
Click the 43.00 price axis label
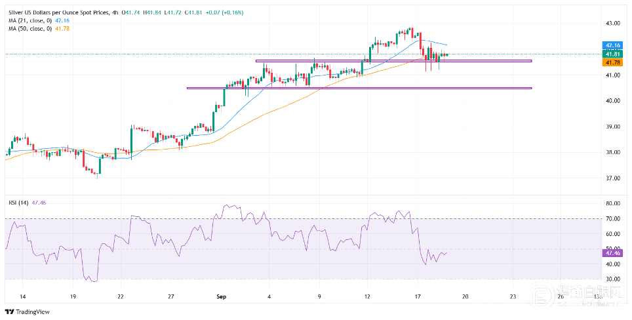(x=612, y=24)
